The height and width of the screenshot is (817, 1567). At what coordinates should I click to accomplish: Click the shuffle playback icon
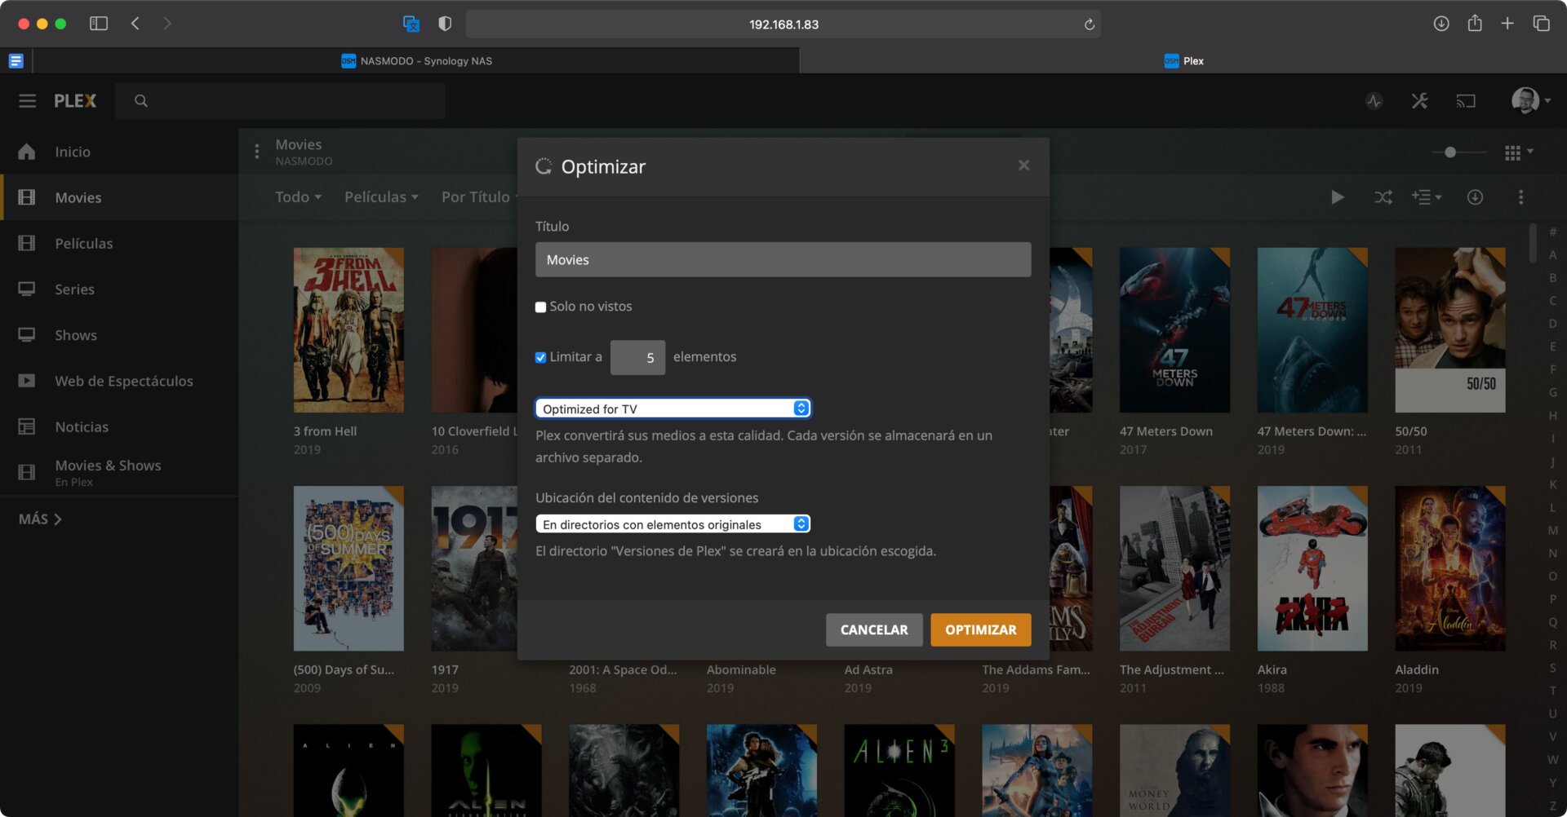[x=1383, y=197]
